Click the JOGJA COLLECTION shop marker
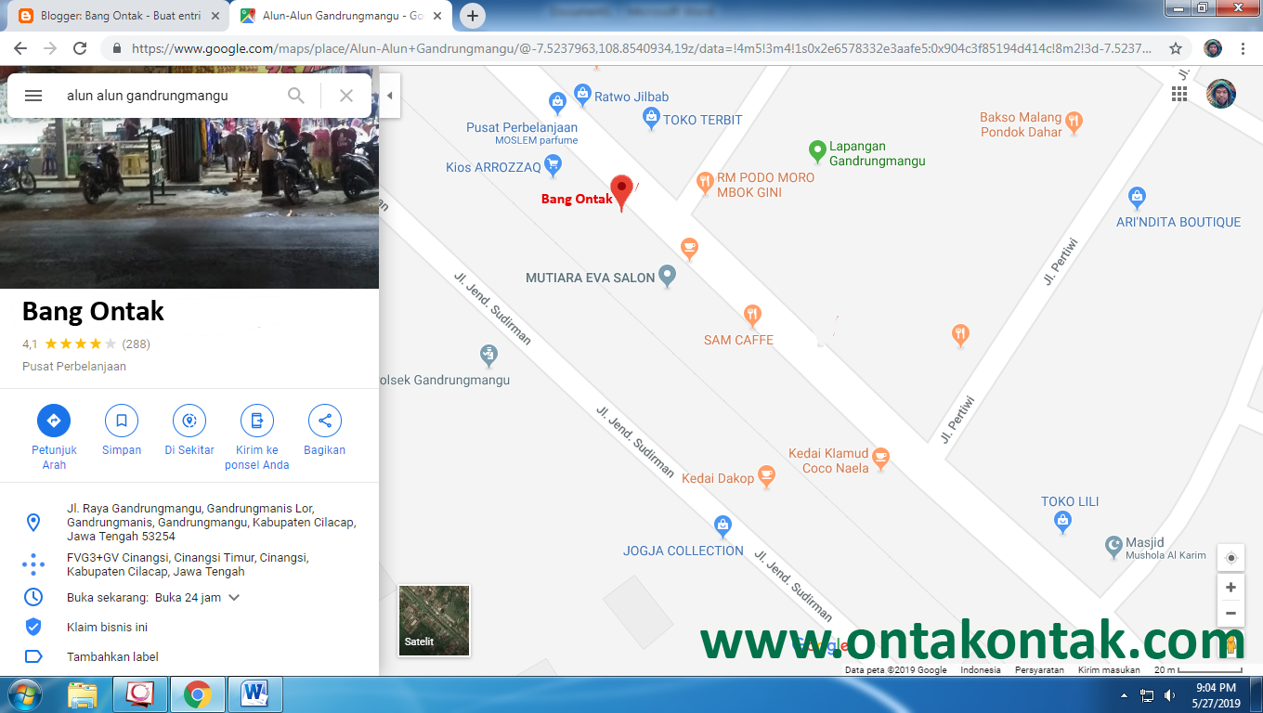 [723, 526]
